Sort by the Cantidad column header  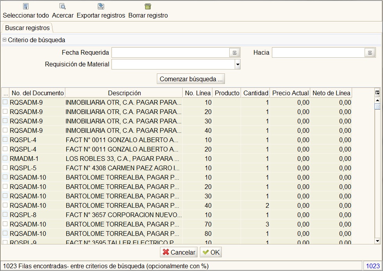tap(255, 93)
